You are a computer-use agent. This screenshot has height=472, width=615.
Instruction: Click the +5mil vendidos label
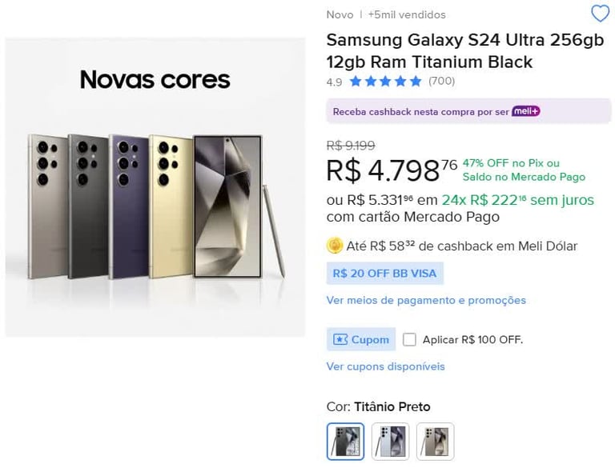pyautogui.click(x=407, y=14)
